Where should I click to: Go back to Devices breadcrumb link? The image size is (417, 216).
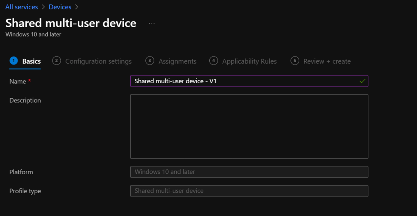pyautogui.click(x=60, y=7)
